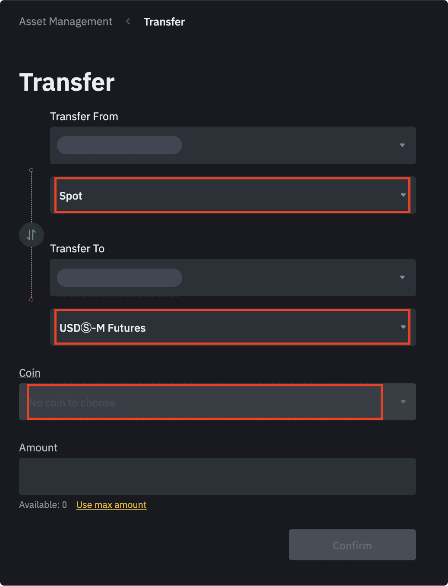Click the back chevron beside Asset Management
Screen dimensions: 448x586
pyautogui.click(x=128, y=22)
